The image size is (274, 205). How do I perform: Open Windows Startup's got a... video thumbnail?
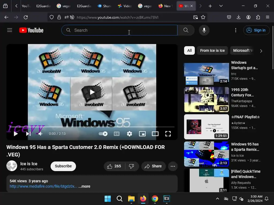[206, 74]
